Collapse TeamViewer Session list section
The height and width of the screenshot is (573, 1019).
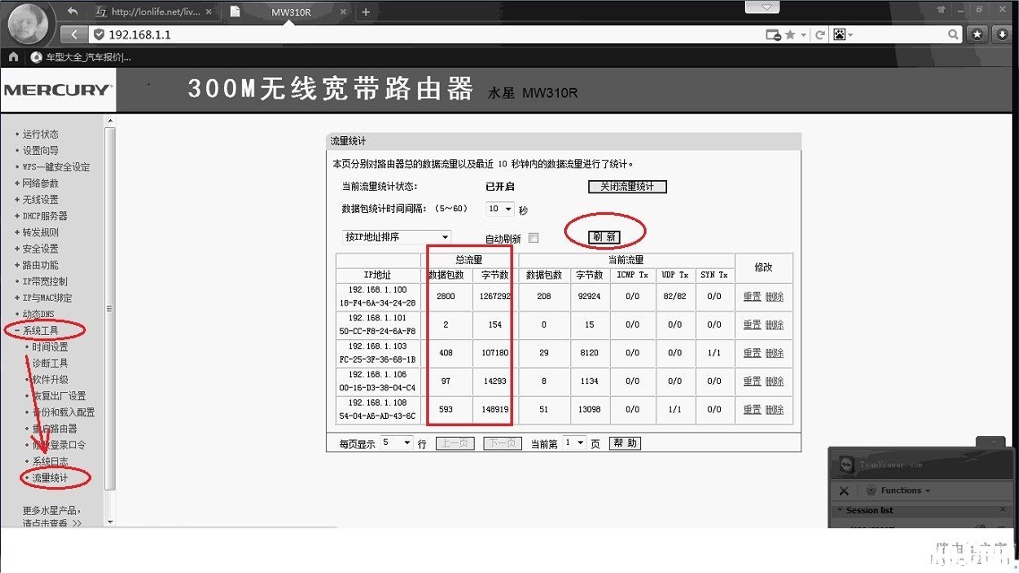tap(840, 510)
